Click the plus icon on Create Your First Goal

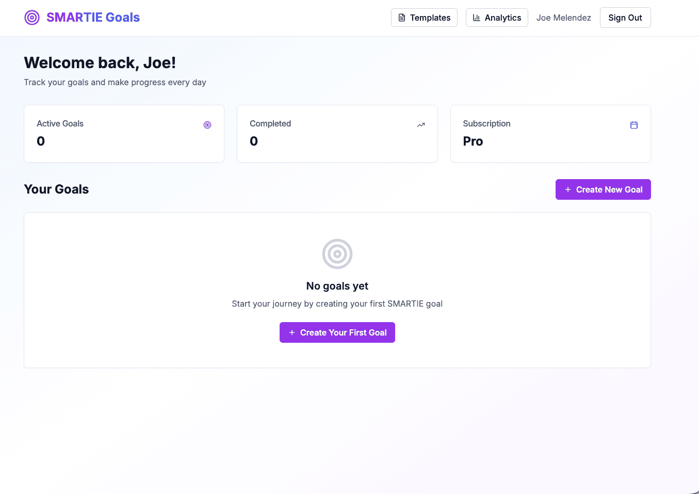coord(292,332)
